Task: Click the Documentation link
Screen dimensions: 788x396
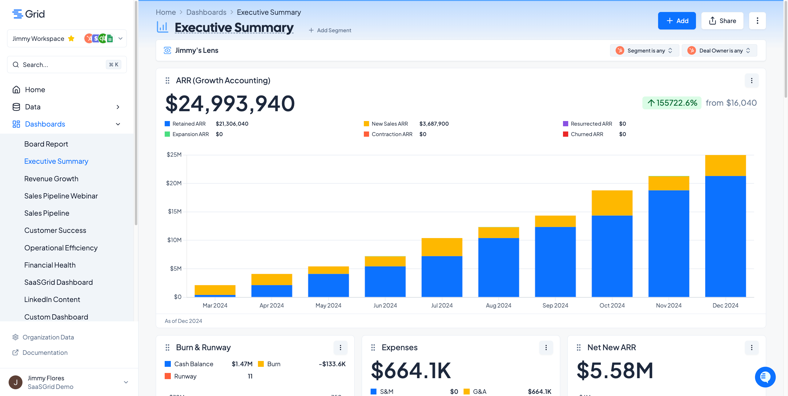Action: [45, 353]
